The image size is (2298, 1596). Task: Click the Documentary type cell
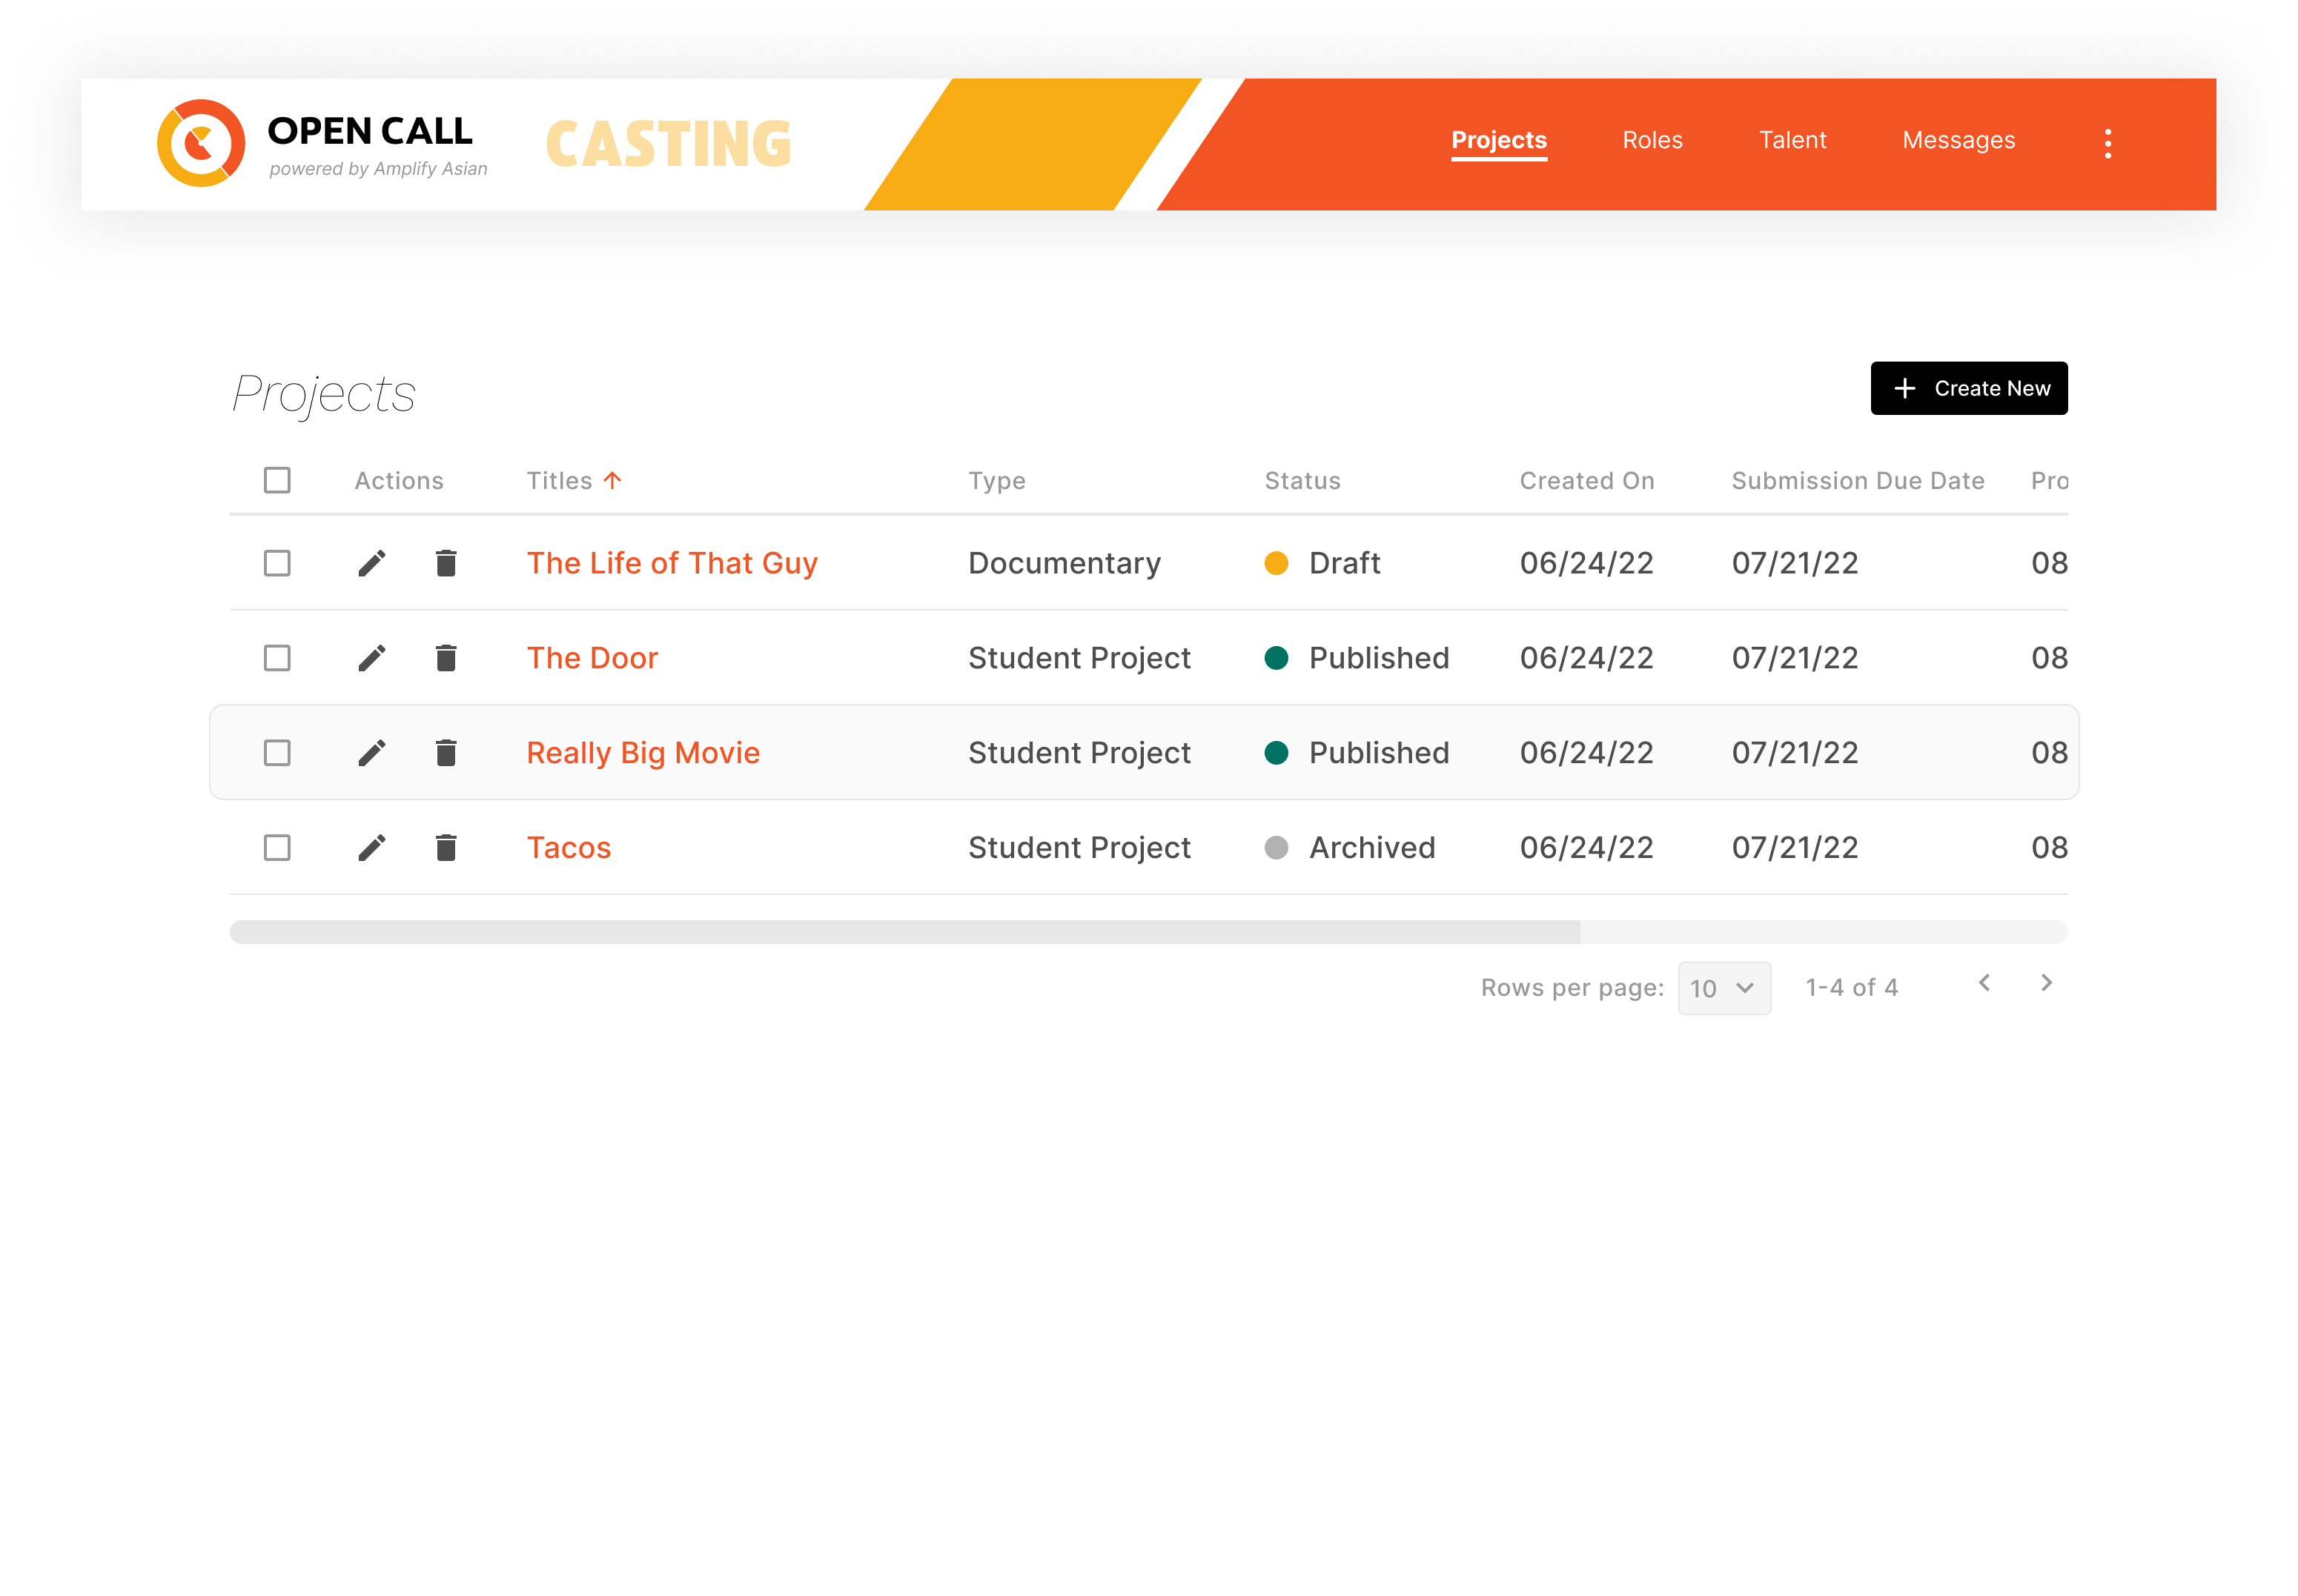[1064, 563]
